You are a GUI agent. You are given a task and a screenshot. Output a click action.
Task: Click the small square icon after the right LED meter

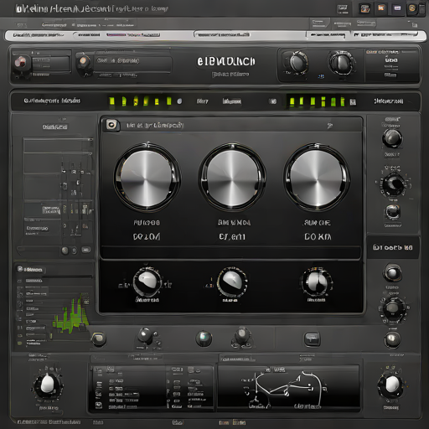click(x=353, y=102)
